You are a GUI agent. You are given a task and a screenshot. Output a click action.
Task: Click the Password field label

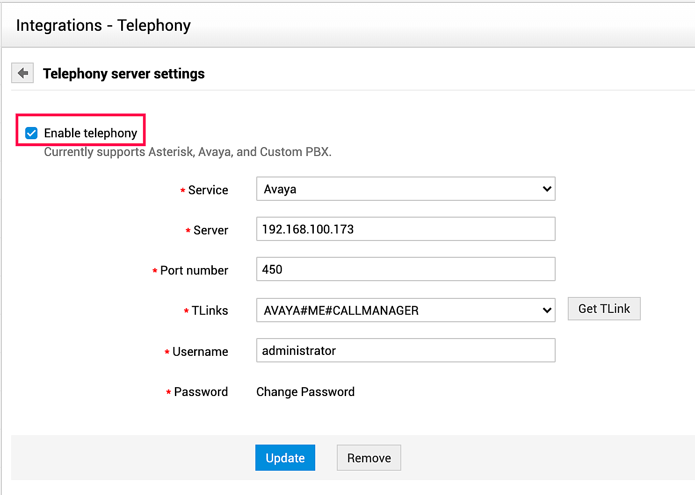(201, 392)
